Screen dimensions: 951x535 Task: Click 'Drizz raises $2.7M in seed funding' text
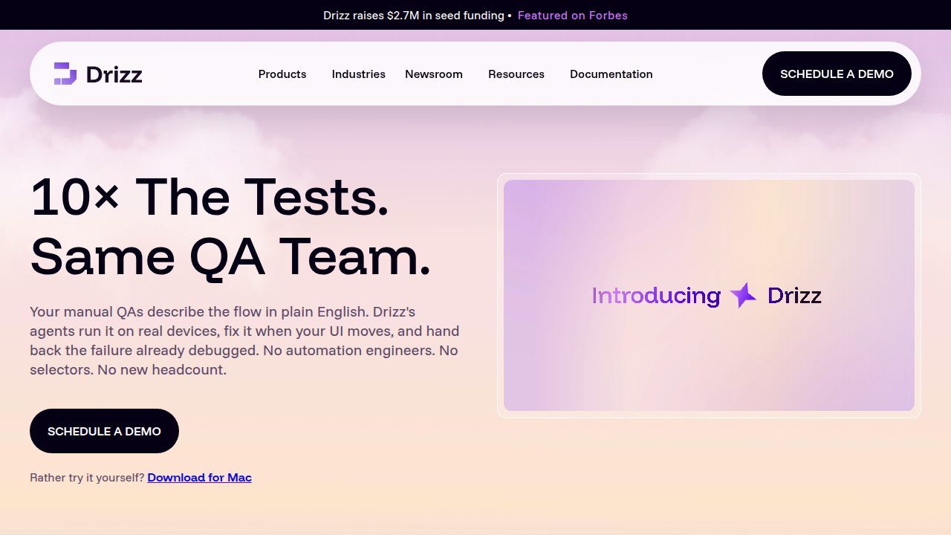click(x=414, y=15)
